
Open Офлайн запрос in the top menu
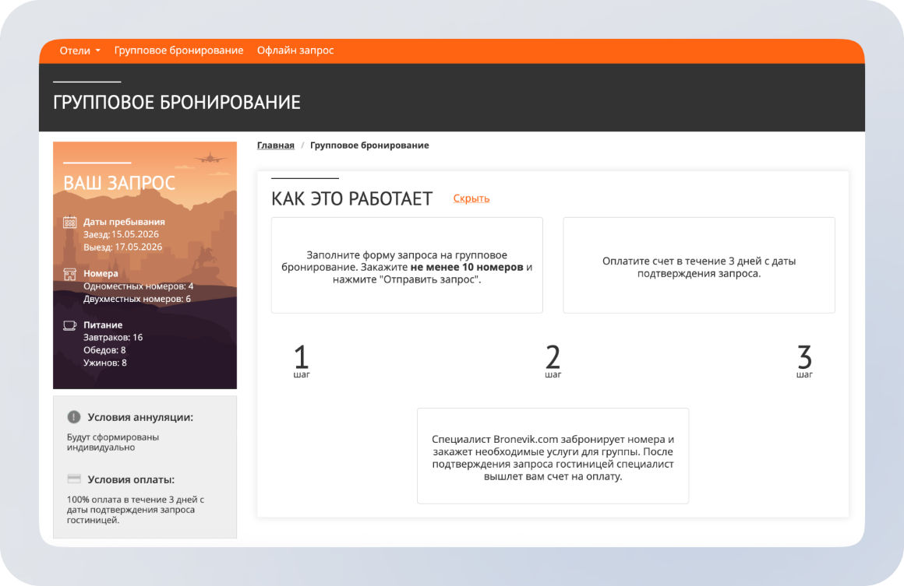click(x=295, y=51)
